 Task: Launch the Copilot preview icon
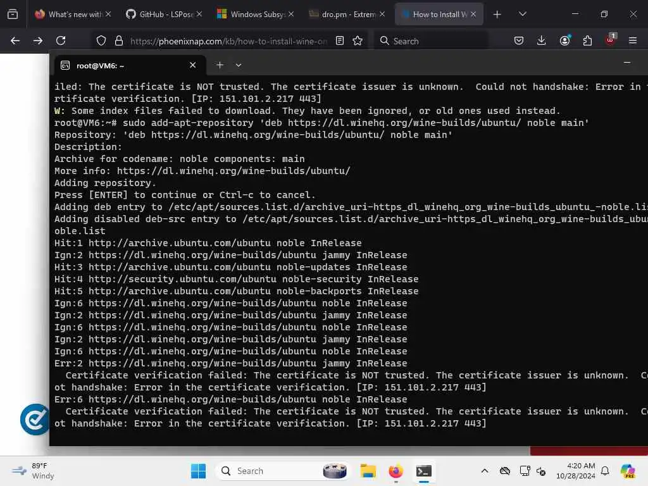(x=628, y=471)
